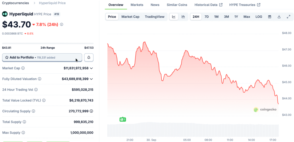Open the Cryptocurrencies breadcrumb link
The height and width of the screenshot is (142, 294).
tap(16, 3)
